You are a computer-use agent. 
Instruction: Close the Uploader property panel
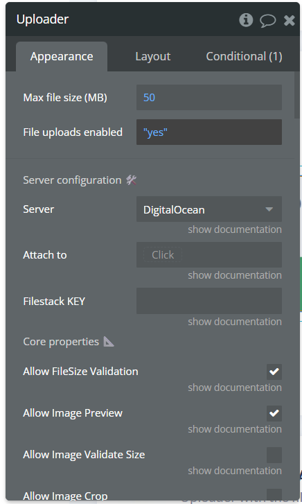tap(289, 20)
